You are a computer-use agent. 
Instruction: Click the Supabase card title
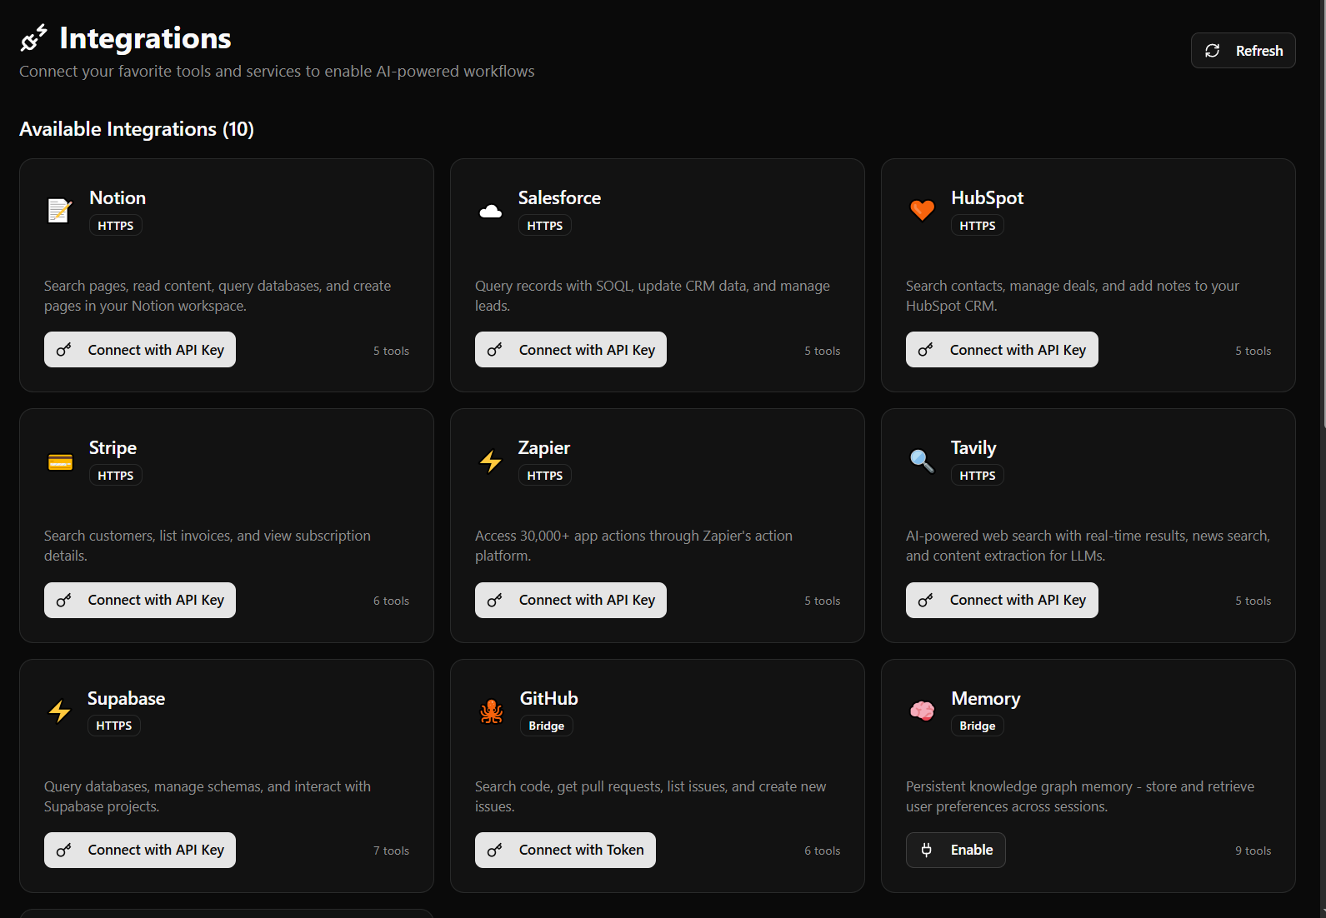[126, 699]
